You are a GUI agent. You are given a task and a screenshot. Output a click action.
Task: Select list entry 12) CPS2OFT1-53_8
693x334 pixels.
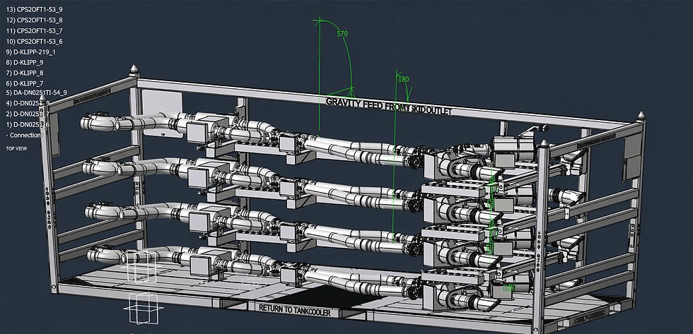pos(34,20)
